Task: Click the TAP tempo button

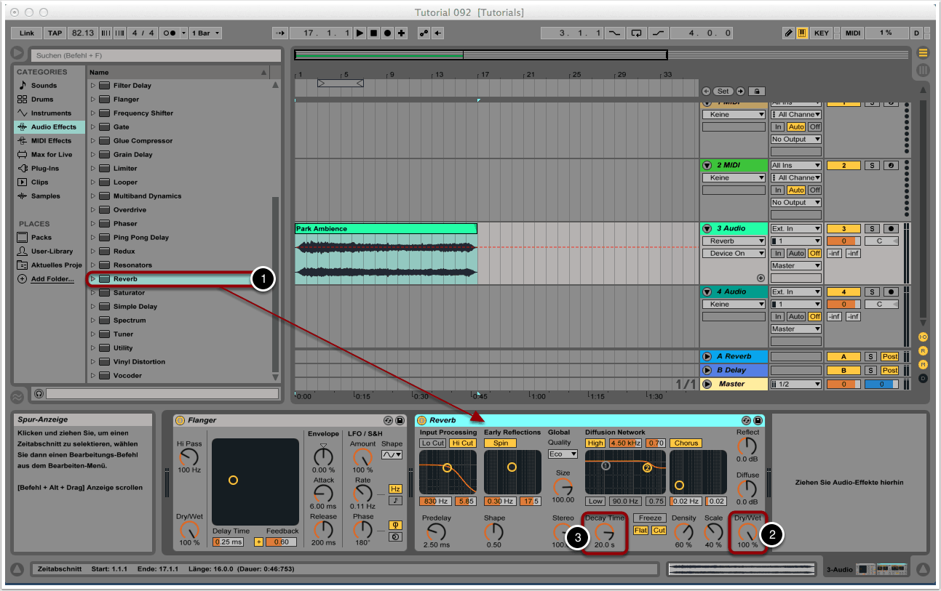Action: tap(55, 33)
